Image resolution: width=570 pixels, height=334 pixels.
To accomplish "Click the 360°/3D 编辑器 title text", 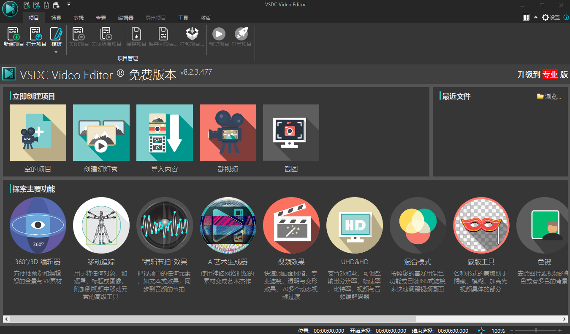I will [38, 262].
